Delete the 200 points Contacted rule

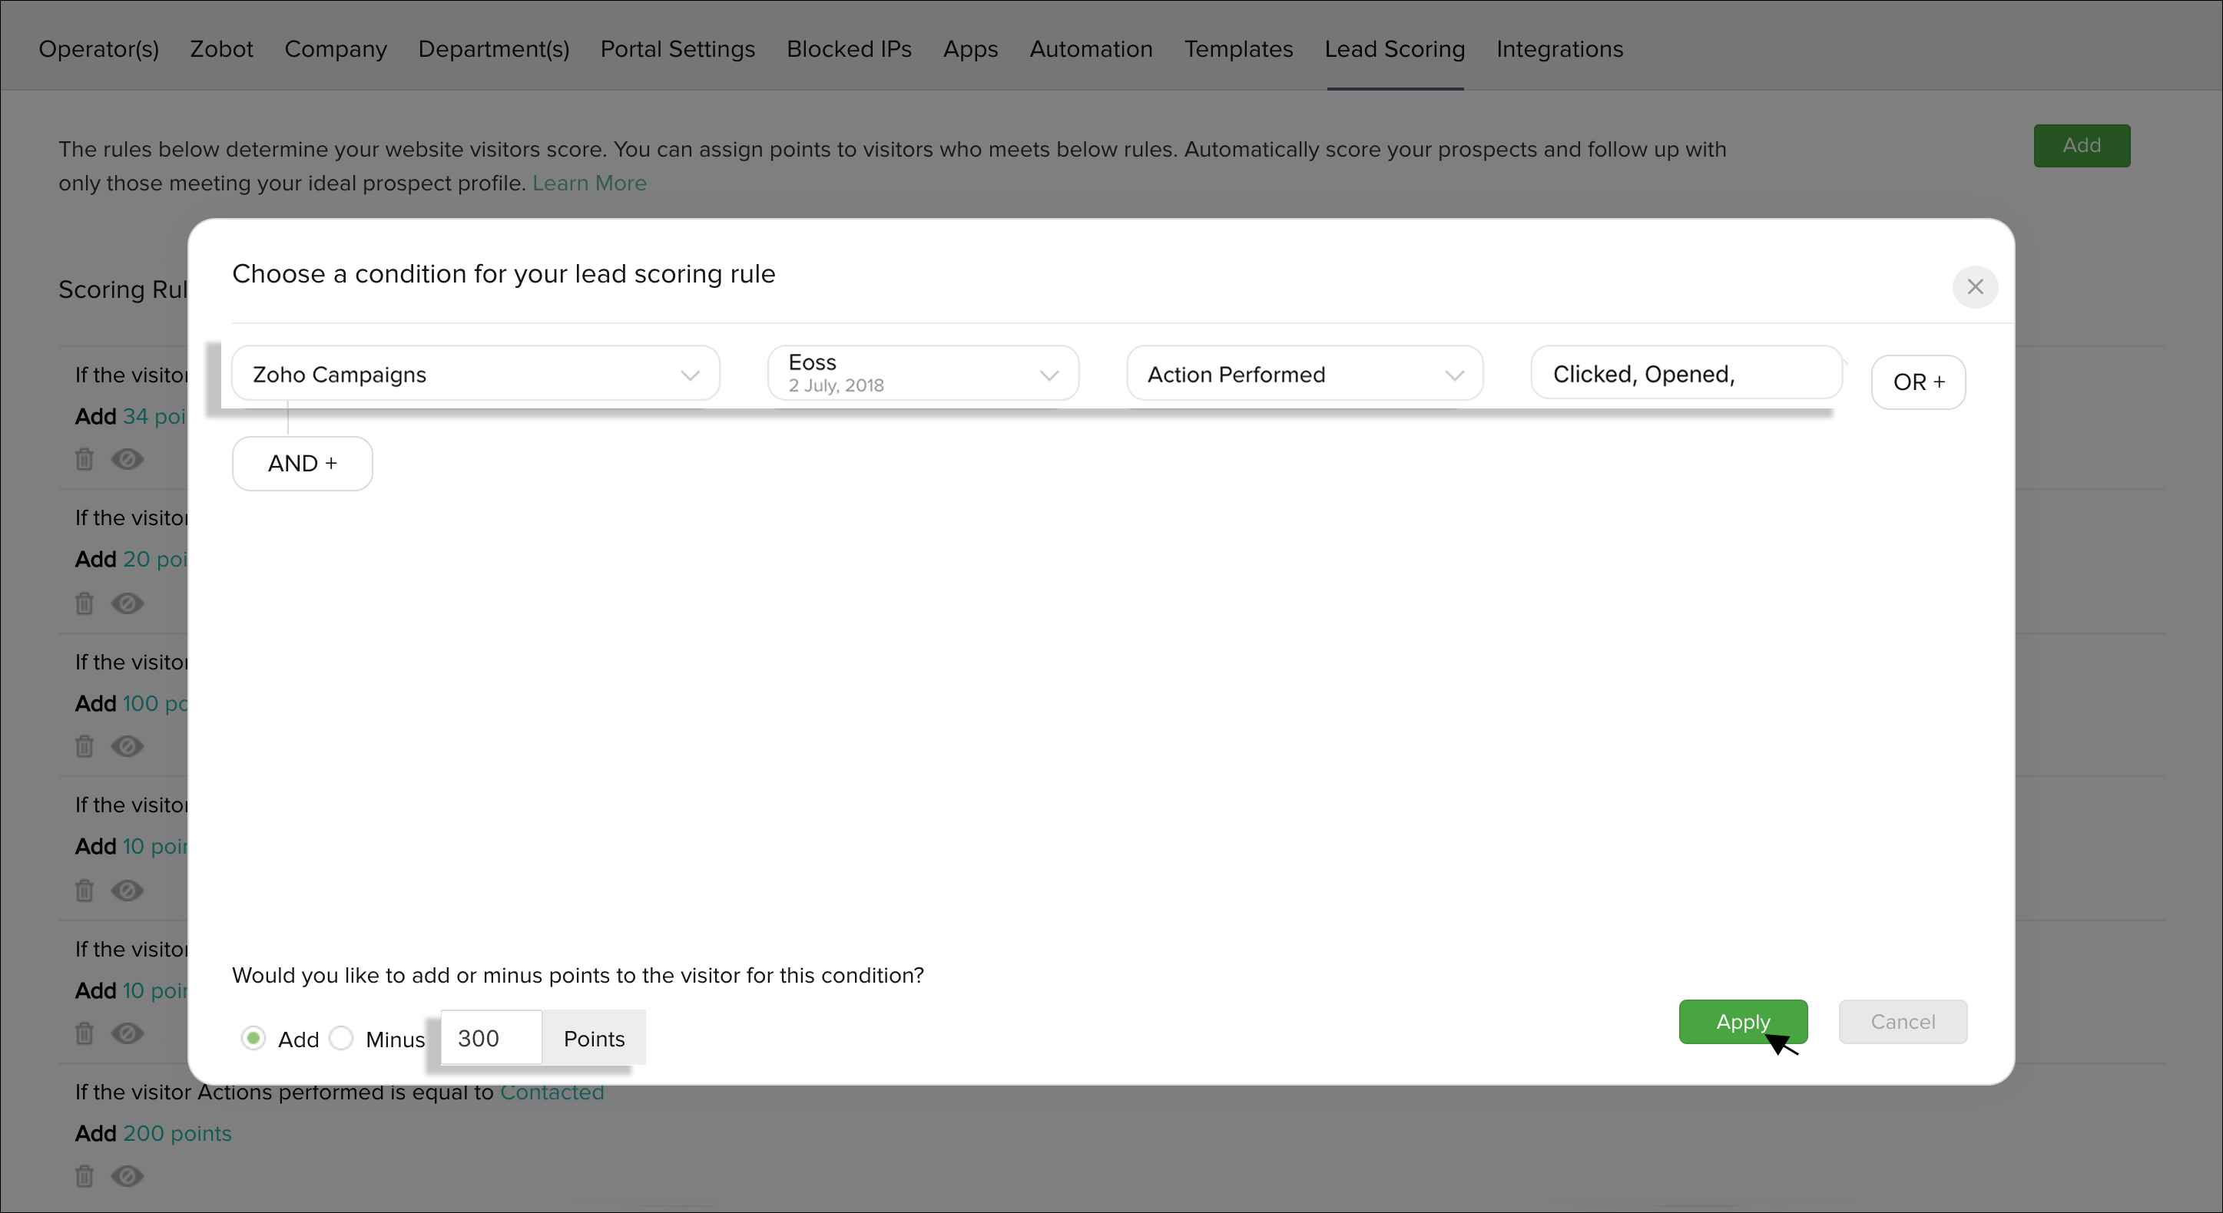[x=84, y=1176]
